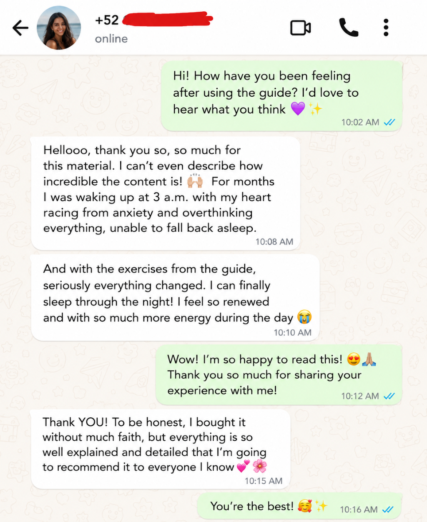Image resolution: width=427 pixels, height=522 pixels.
Task: Select the 'Wow! I'm so happy' message
Action: pos(279,375)
